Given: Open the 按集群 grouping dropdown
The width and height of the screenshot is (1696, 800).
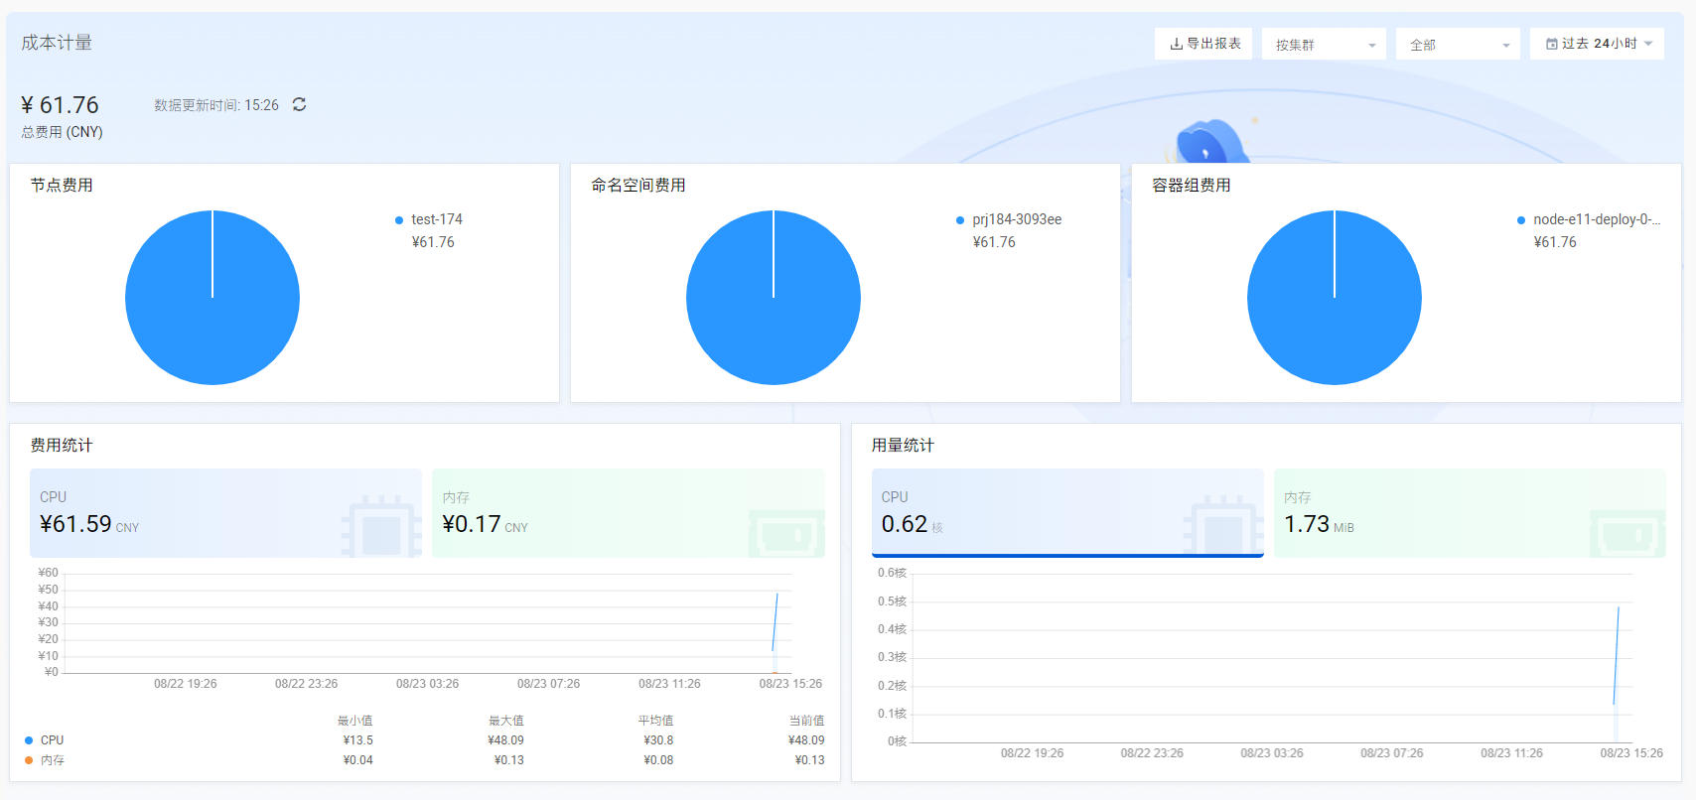Looking at the screenshot, I should tap(1324, 45).
